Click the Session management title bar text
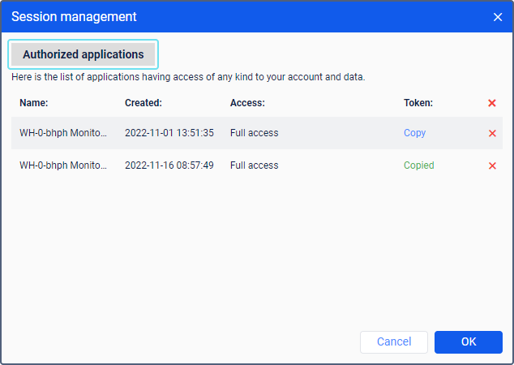The height and width of the screenshot is (365, 514). (x=74, y=16)
